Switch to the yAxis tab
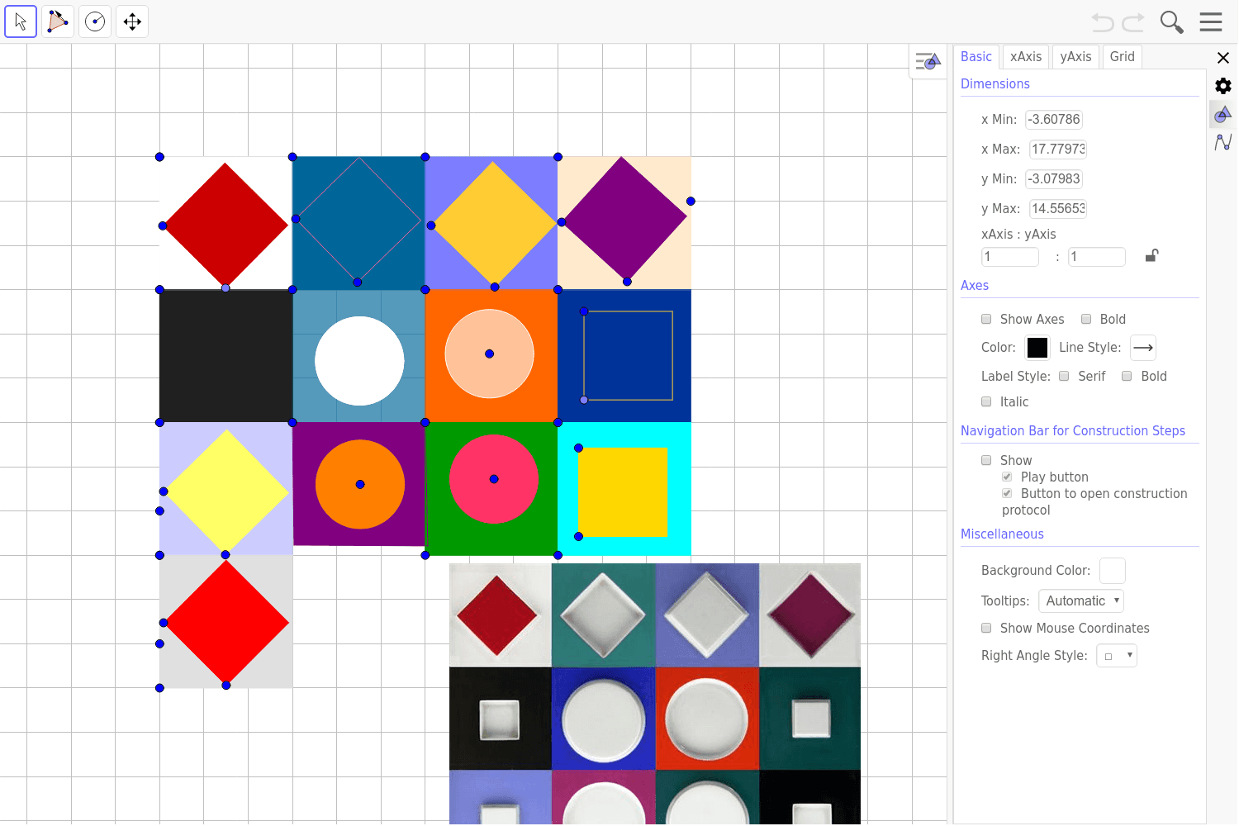This screenshot has width=1239, height=826. tap(1076, 56)
